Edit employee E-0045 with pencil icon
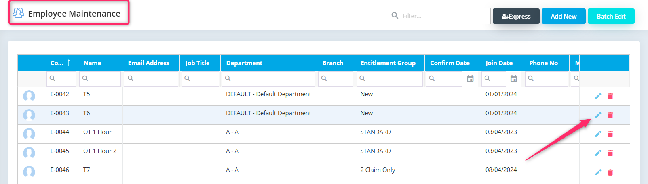This screenshot has height=184, width=648. tap(598, 153)
